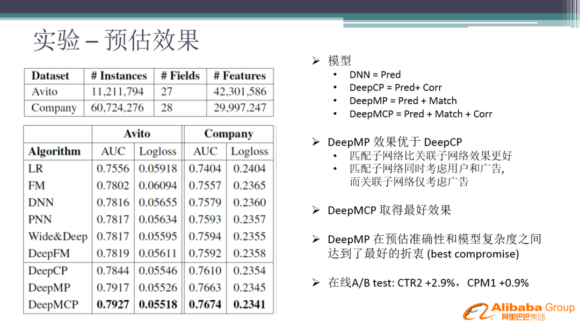The height and width of the screenshot is (325, 580).
Task: Click the Algorithm header in results table
Action: pyautogui.click(x=54, y=151)
